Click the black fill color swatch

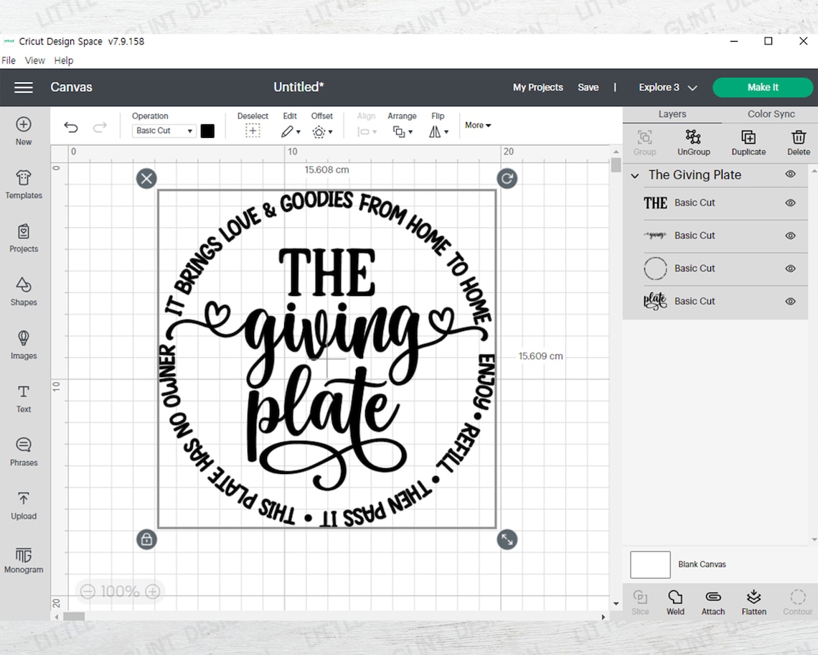point(207,131)
